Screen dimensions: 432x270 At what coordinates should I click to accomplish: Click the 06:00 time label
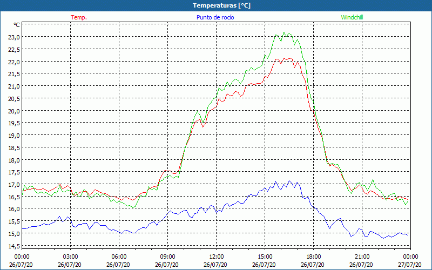pos(119,256)
